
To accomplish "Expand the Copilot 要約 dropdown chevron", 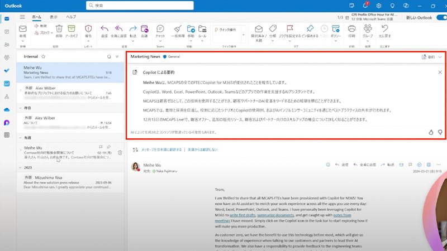I will [440, 57].
